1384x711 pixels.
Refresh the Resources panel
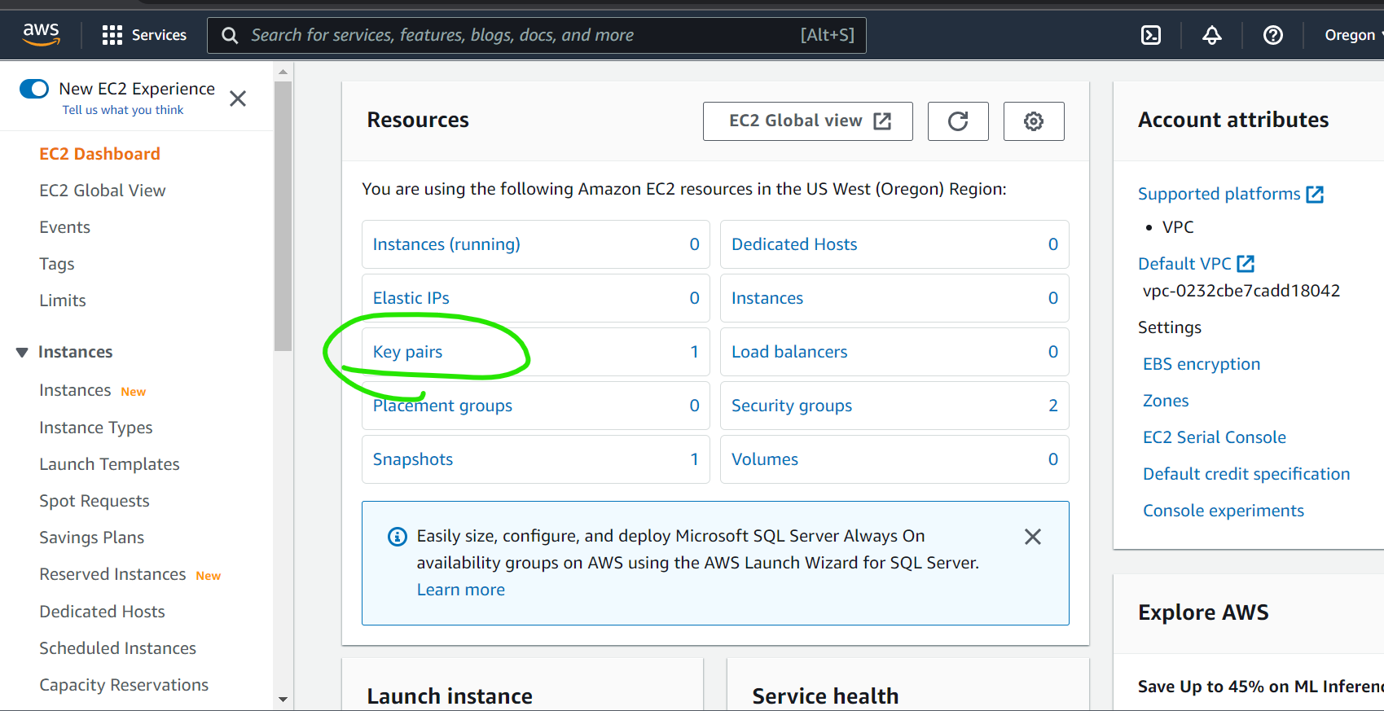[958, 121]
